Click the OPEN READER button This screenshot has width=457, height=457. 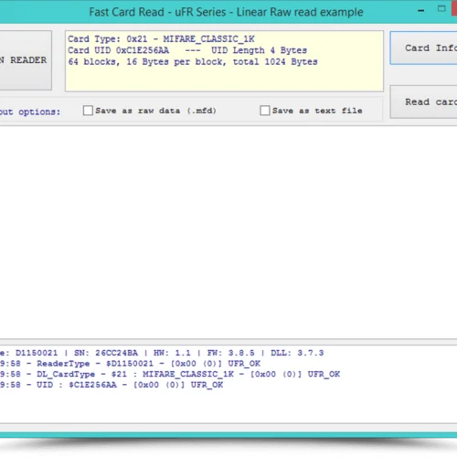(x=25, y=60)
